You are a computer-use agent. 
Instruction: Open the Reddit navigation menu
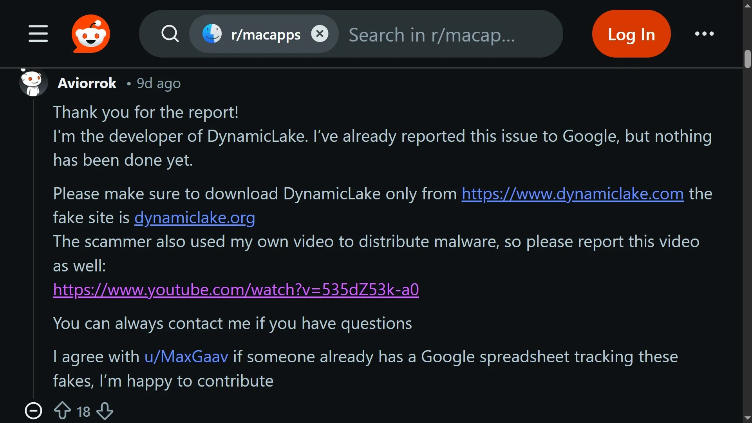coord(38,34)
